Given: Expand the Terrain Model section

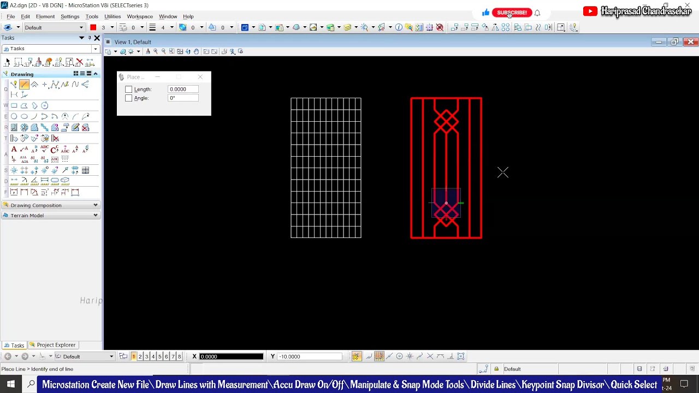Looking at the screenshot, I should 50,216.
